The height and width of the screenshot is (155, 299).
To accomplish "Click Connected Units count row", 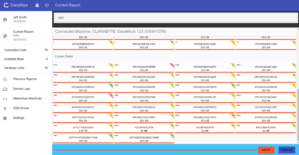I will pos(26,50).
